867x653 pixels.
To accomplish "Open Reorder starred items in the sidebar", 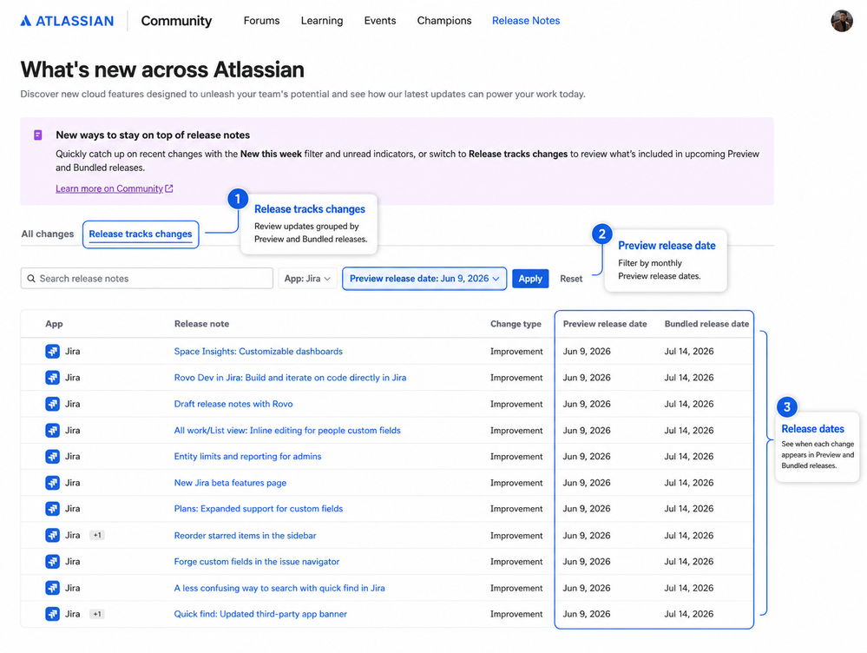I will (245, 535).
